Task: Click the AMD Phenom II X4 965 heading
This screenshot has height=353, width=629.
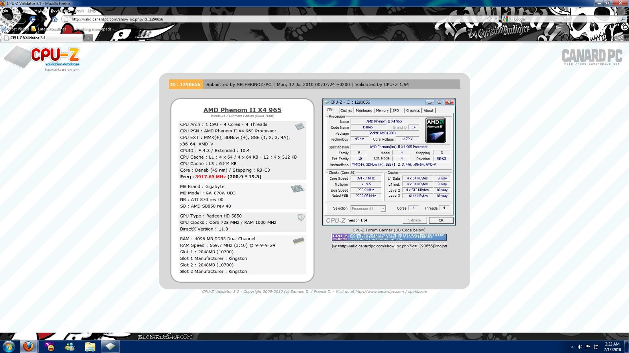Action: pos(242,110)
